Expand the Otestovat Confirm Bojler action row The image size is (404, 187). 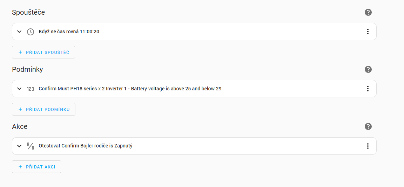(x=19, y=146)
